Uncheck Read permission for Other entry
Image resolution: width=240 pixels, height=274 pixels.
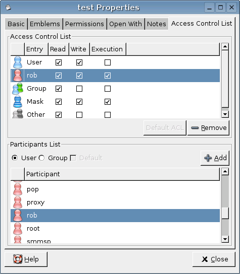(59, 115)
